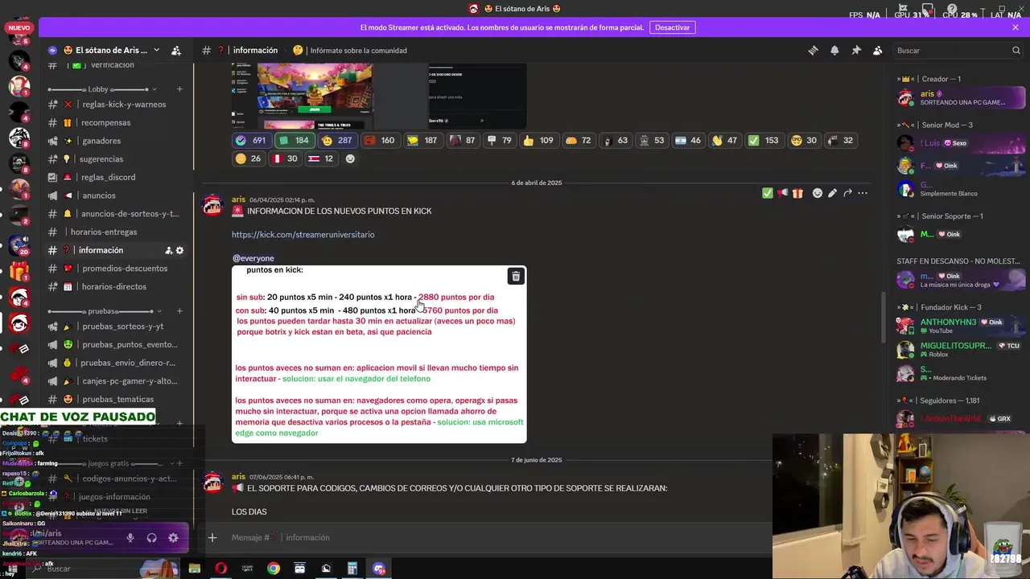Screen dimensions: 1030x579
Task: Open the reglas-kick-y-warneos channel
Action: 117,105
